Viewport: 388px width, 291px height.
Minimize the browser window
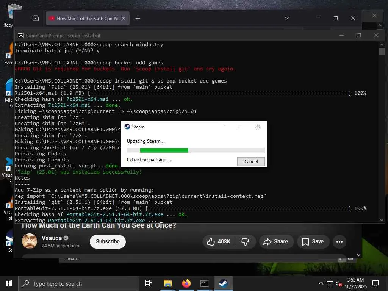pyautogui.click(x=318, y=18)
